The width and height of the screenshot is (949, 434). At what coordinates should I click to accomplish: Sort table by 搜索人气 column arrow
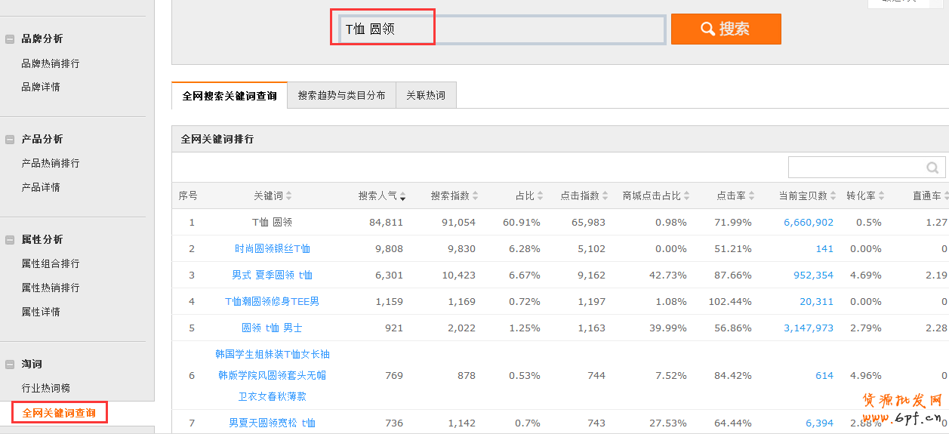tap(403, 196)
